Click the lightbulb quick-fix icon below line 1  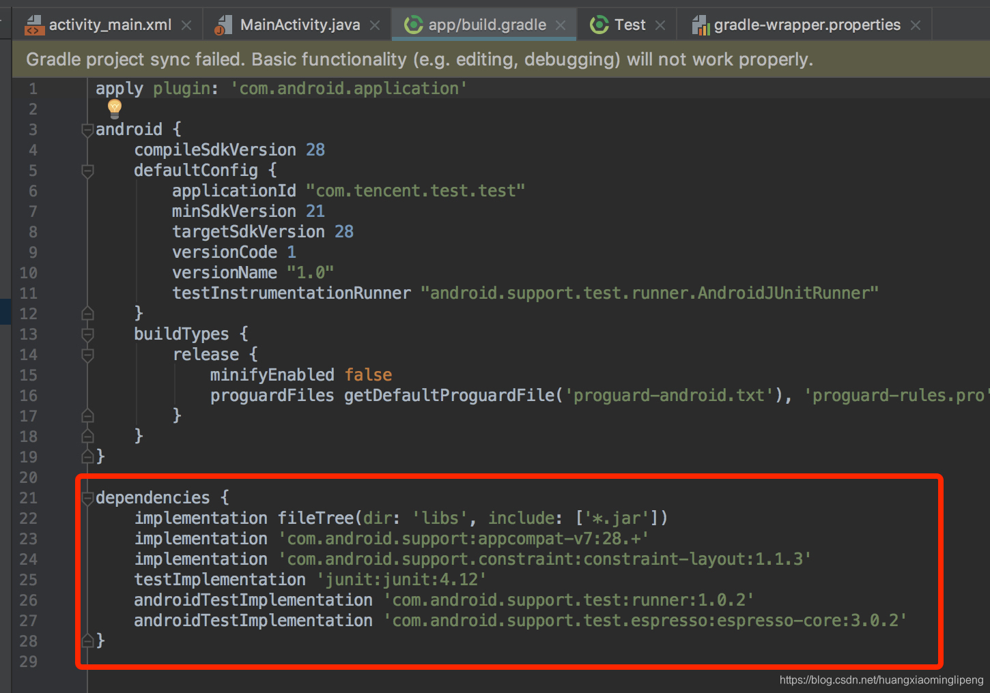tap(114, 108)
